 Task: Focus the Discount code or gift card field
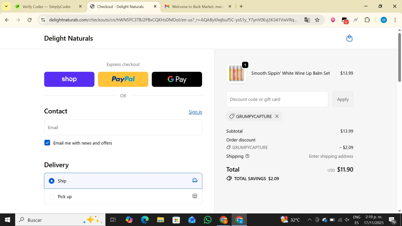pyautogui.click(x=277, y=99)
